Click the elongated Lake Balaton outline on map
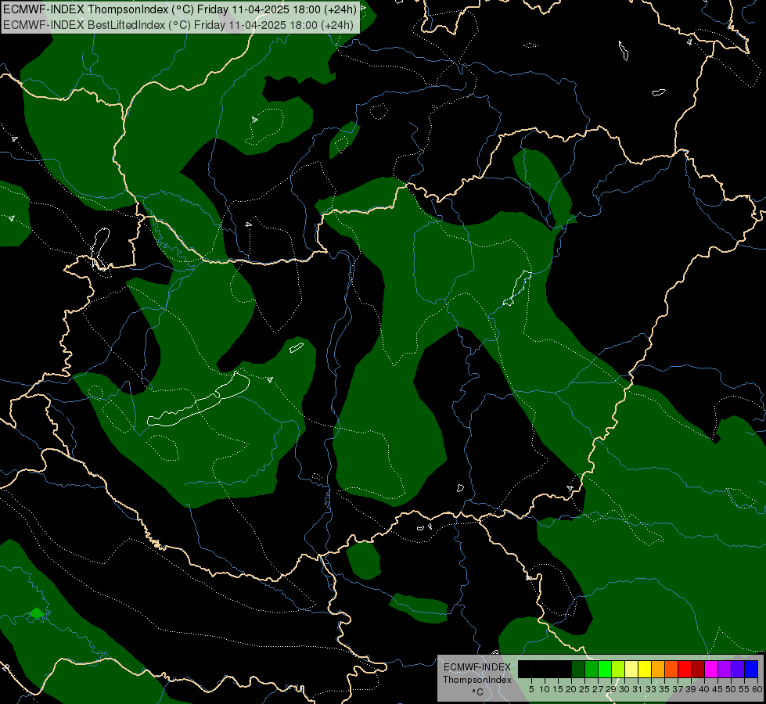The image size is (766, 704). tap(198, 400)
